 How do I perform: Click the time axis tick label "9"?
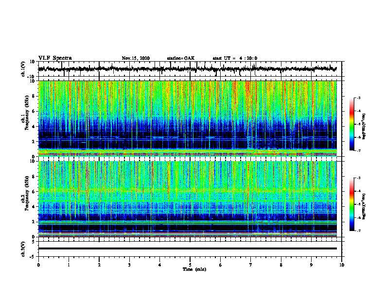point(311,265)
